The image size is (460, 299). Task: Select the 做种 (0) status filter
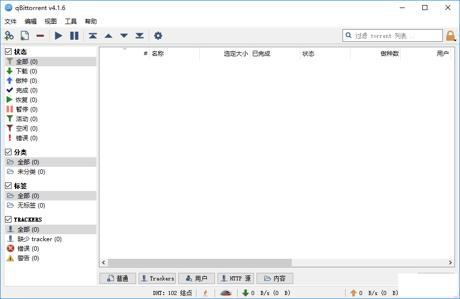click(50, 81)
